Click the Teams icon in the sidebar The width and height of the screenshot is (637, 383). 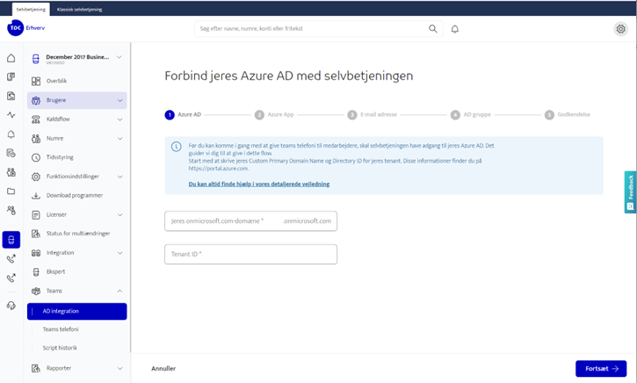click(x=36, y=292)
